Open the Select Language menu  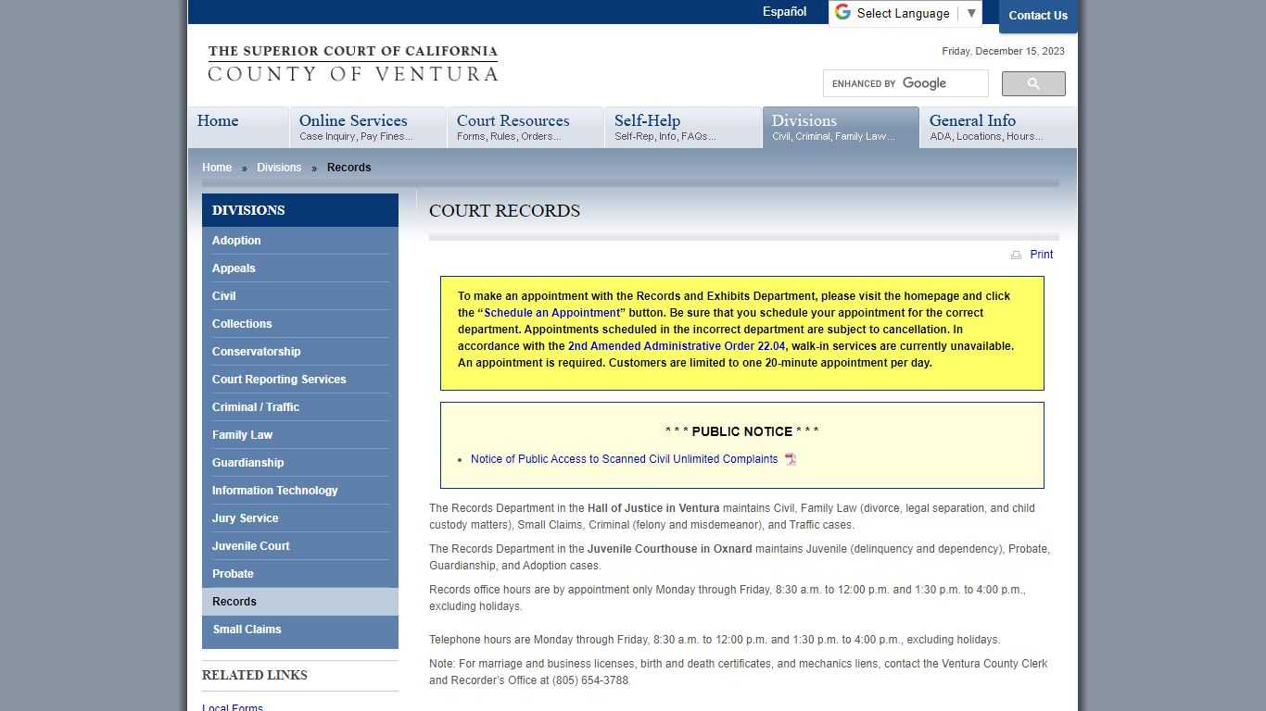coord(905,13)
